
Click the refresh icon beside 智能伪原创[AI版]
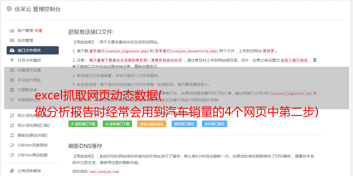(12, 135)
